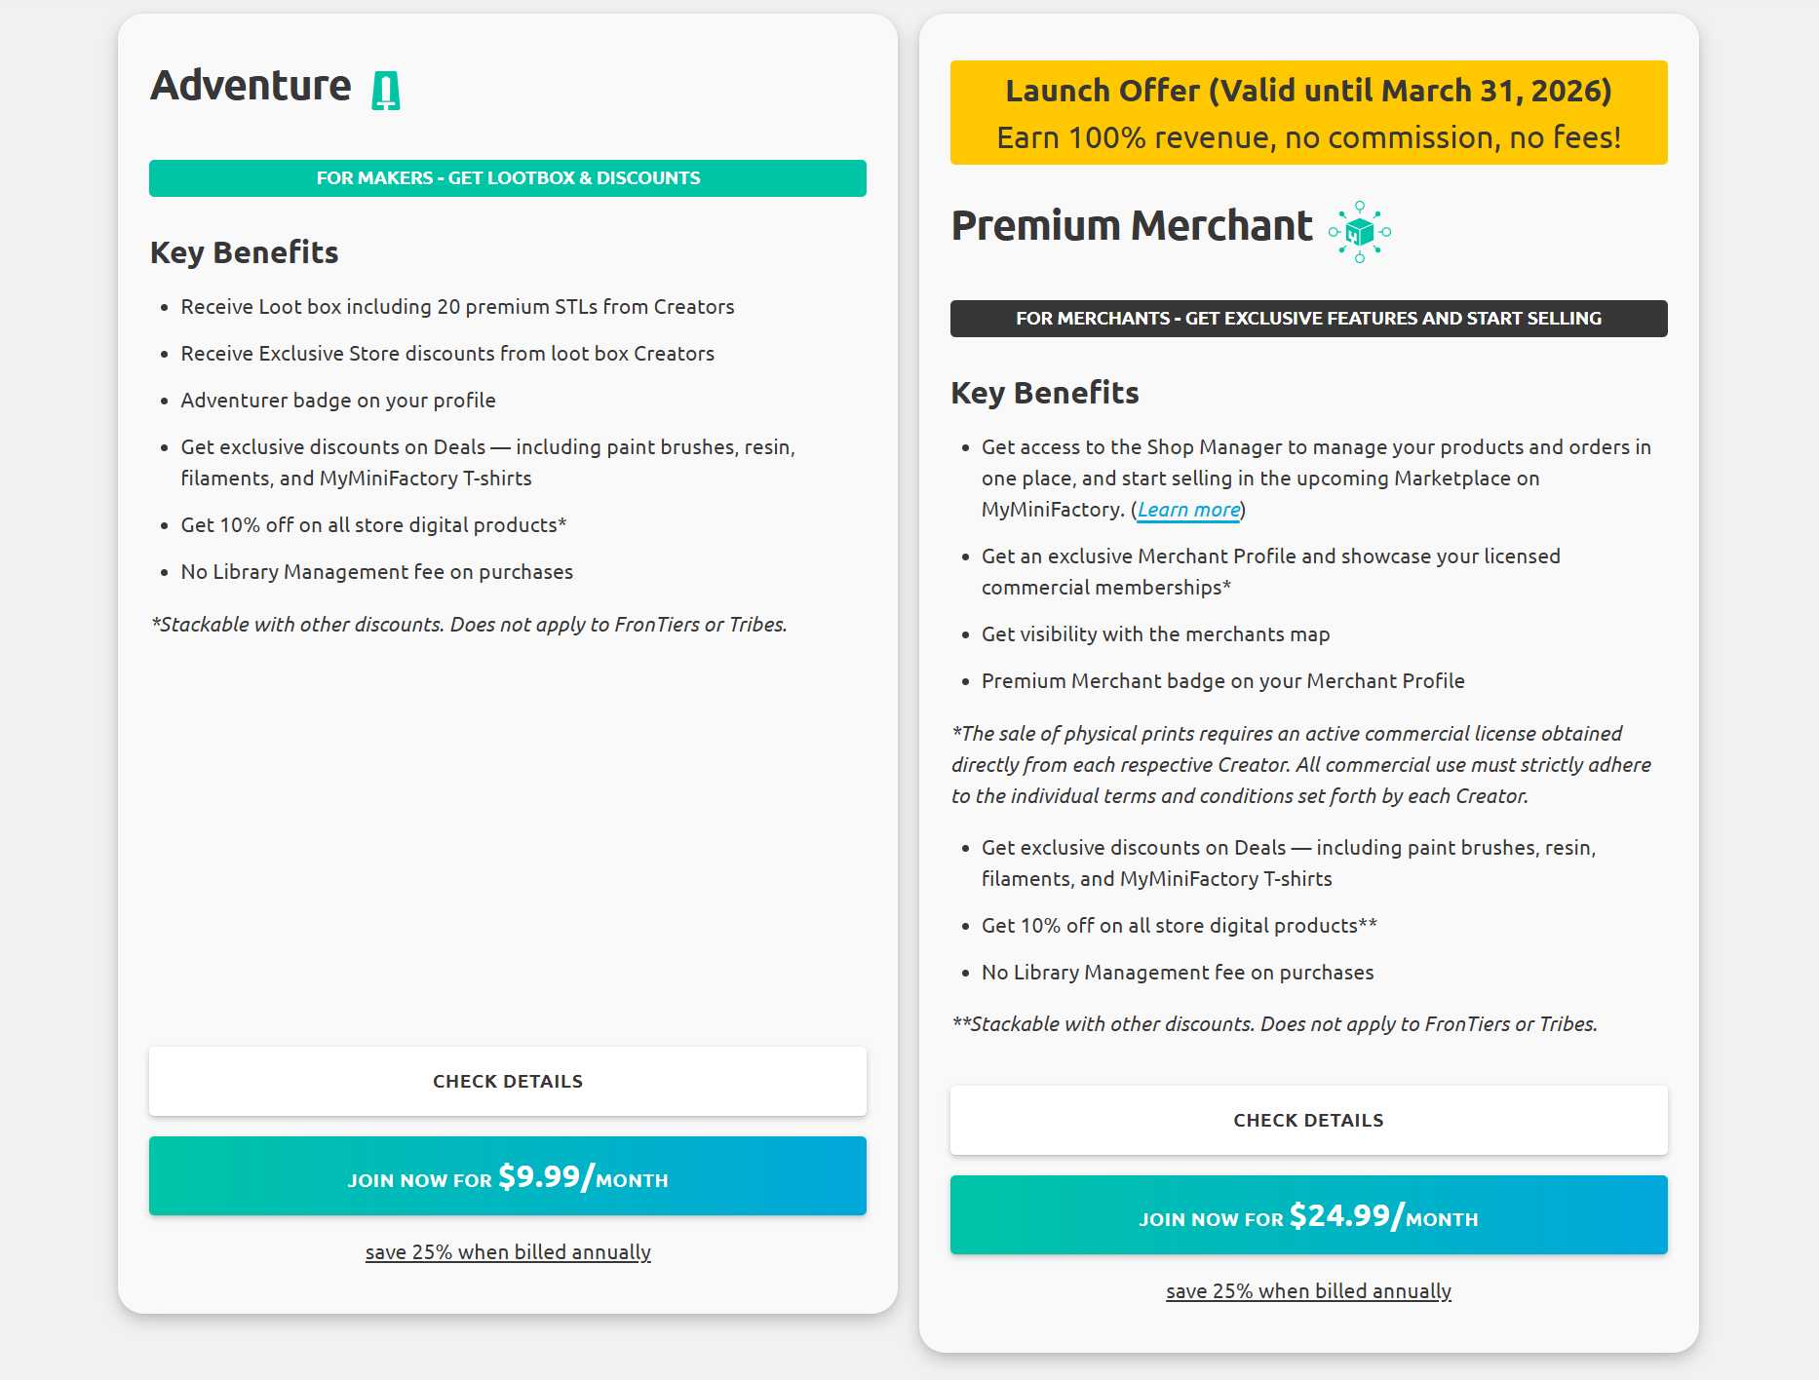The width and height of the screenshot is (1819, 1380).
Task: Click the stackable discounts footnote in the Adventure card
Action: (x=469, y=625)
